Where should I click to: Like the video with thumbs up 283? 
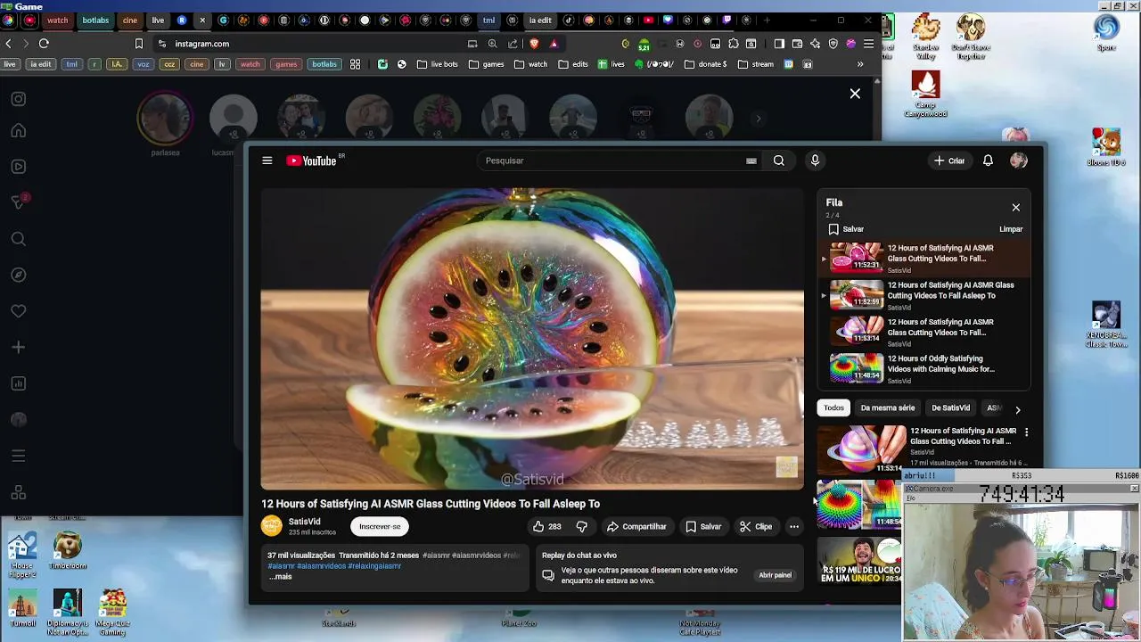tap(546, 526)
